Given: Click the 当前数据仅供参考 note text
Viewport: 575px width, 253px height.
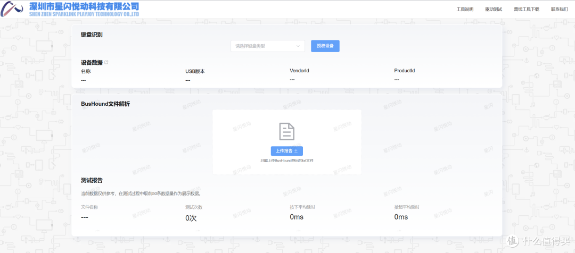Looking at the screenshot, I should point(141,193).
